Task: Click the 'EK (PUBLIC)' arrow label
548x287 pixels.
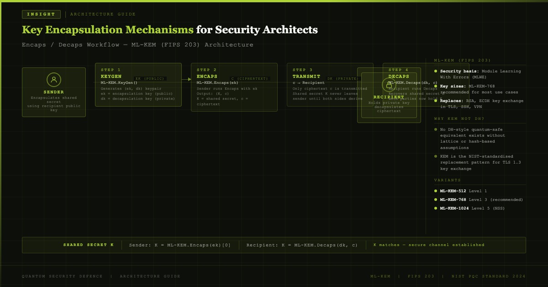Action: coord(150,79)
